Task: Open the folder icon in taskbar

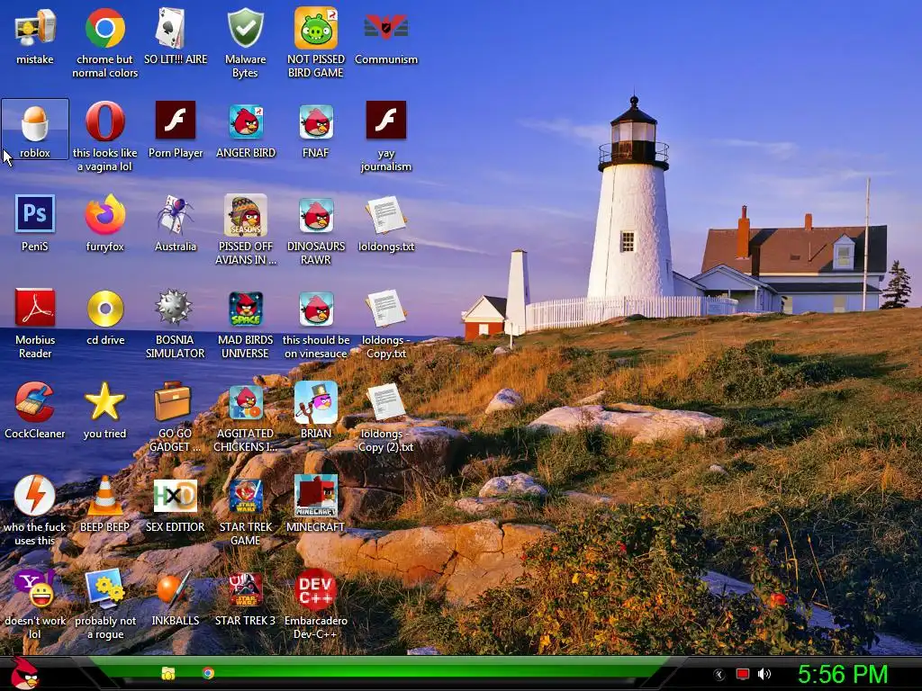Action: [x=168, y=673]
